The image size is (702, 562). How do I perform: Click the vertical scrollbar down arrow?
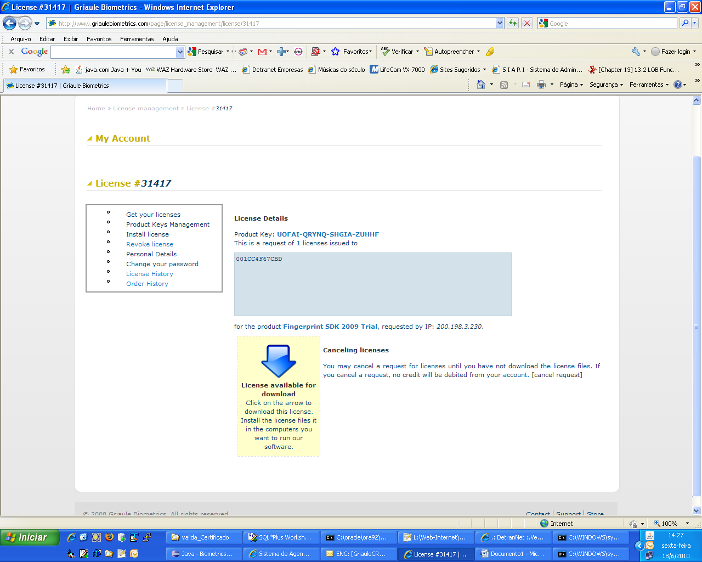[697, 510]
